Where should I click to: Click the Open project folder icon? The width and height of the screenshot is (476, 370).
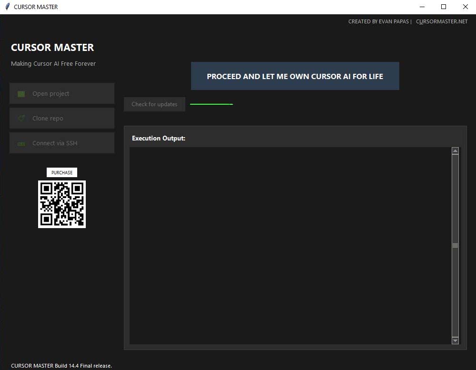[21, 94]
